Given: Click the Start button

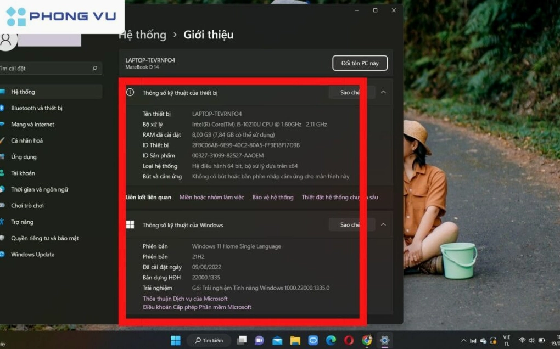Looking at the screenshot, I should 175,340.
